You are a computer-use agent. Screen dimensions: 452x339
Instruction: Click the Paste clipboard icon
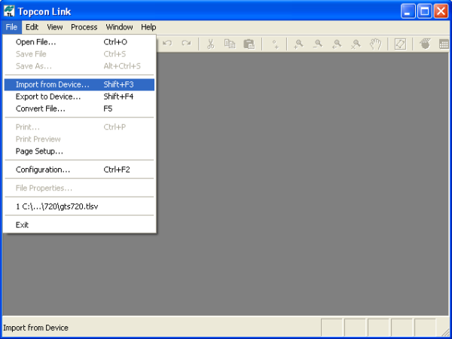click(249, 44)
